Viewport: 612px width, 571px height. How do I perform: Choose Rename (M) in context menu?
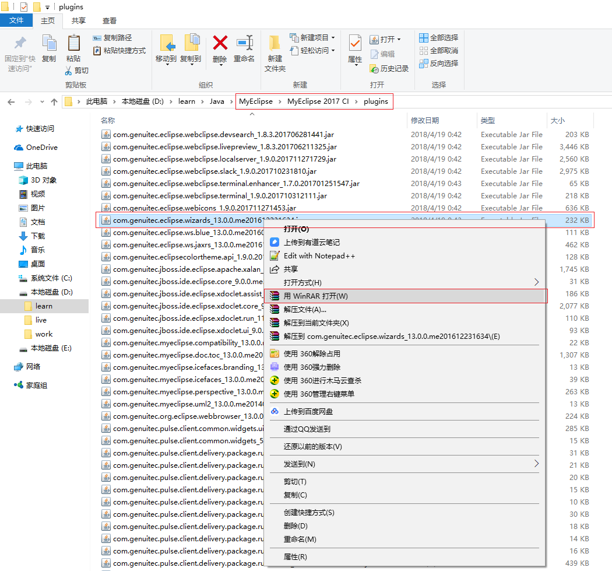405,540
